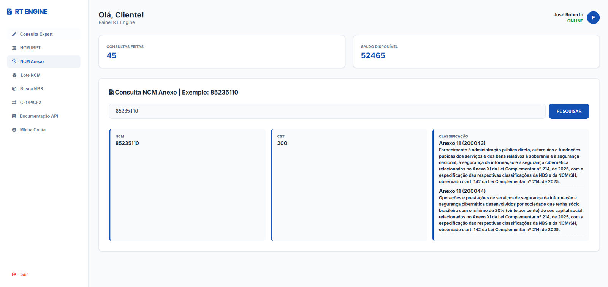
Task: Click the history icon beside NCM Anexo
Action: click(14, 61)
